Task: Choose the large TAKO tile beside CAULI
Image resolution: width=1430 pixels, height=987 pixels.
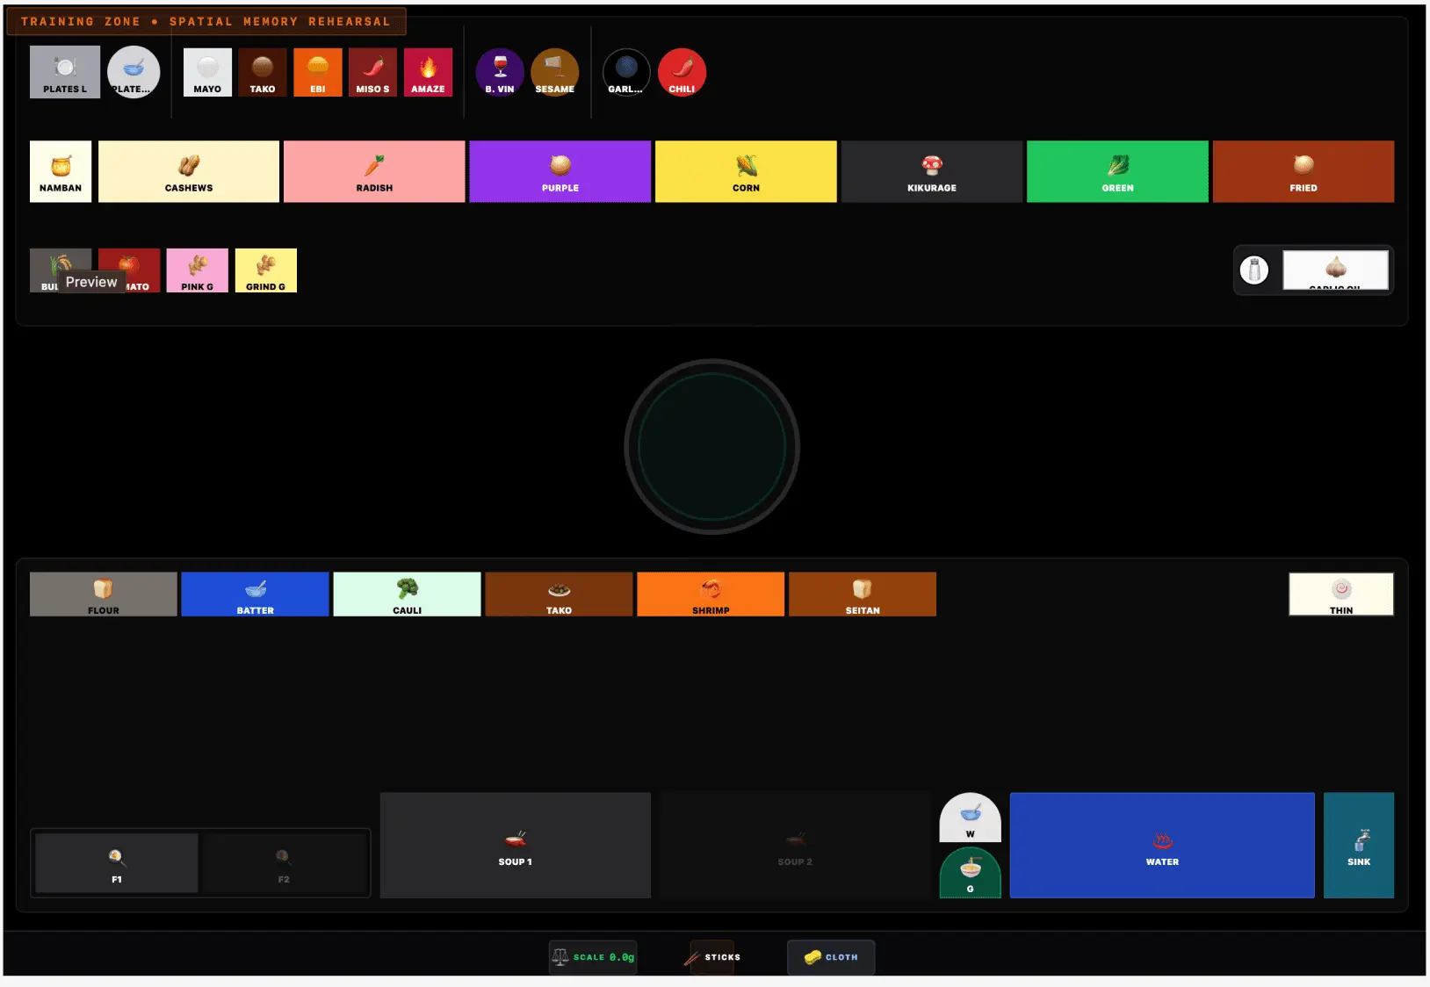Action: pos(559,594)
